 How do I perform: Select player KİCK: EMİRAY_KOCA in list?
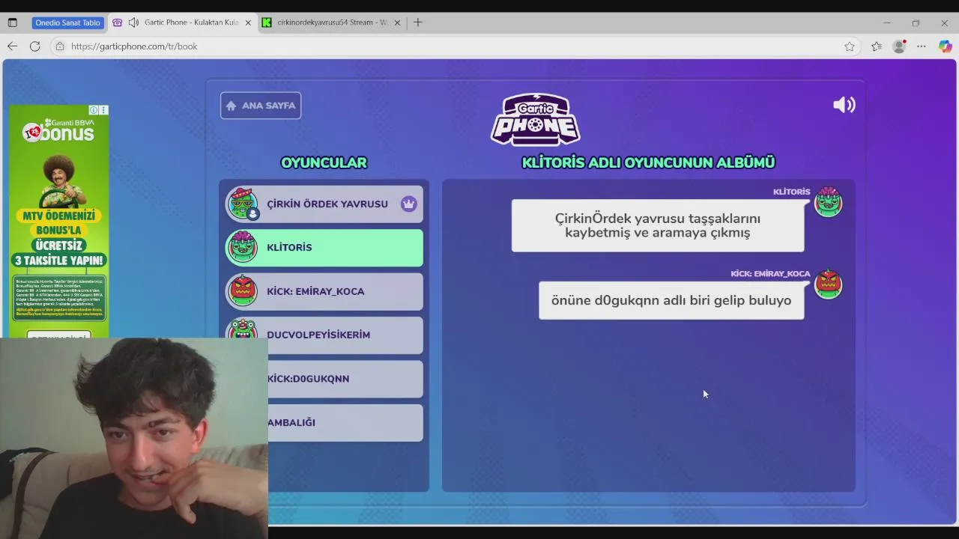tap(324, 291)
